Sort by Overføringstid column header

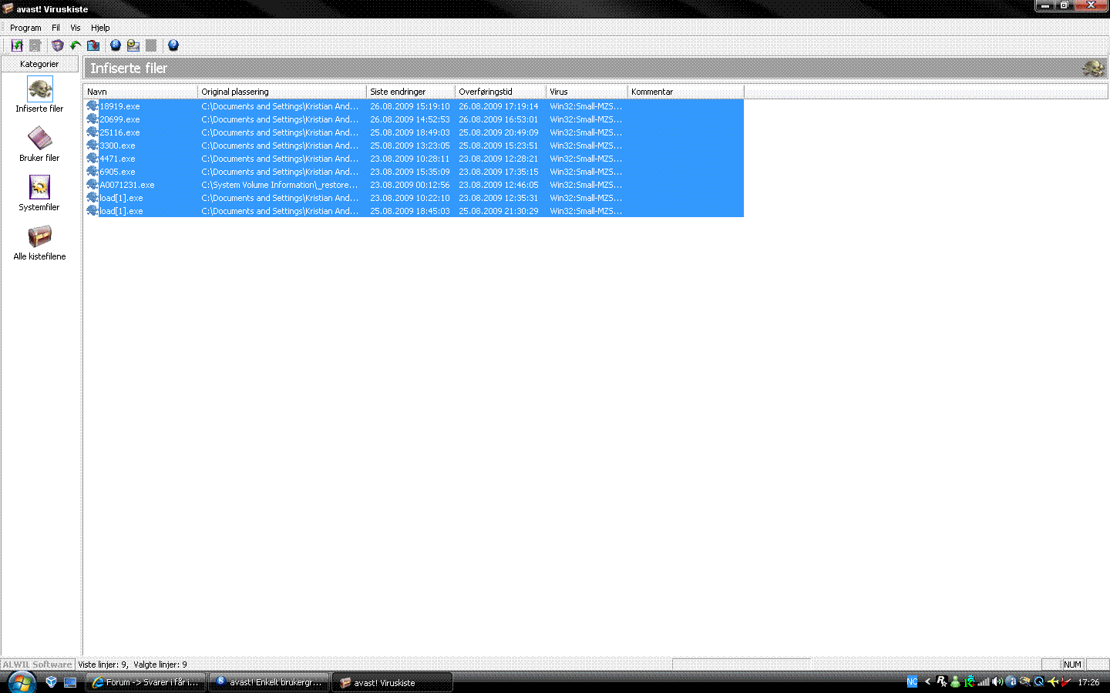[501, 92]
